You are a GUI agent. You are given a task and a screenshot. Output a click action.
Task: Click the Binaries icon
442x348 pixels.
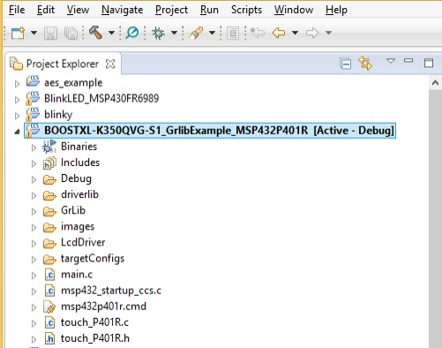[49, 147]
